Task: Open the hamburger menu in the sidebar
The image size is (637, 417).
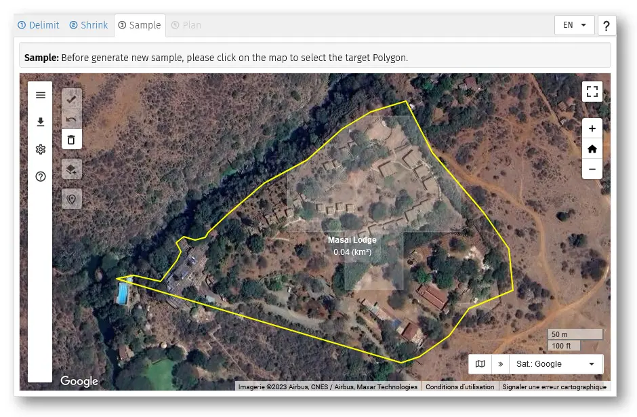Action: click(41, 95)
